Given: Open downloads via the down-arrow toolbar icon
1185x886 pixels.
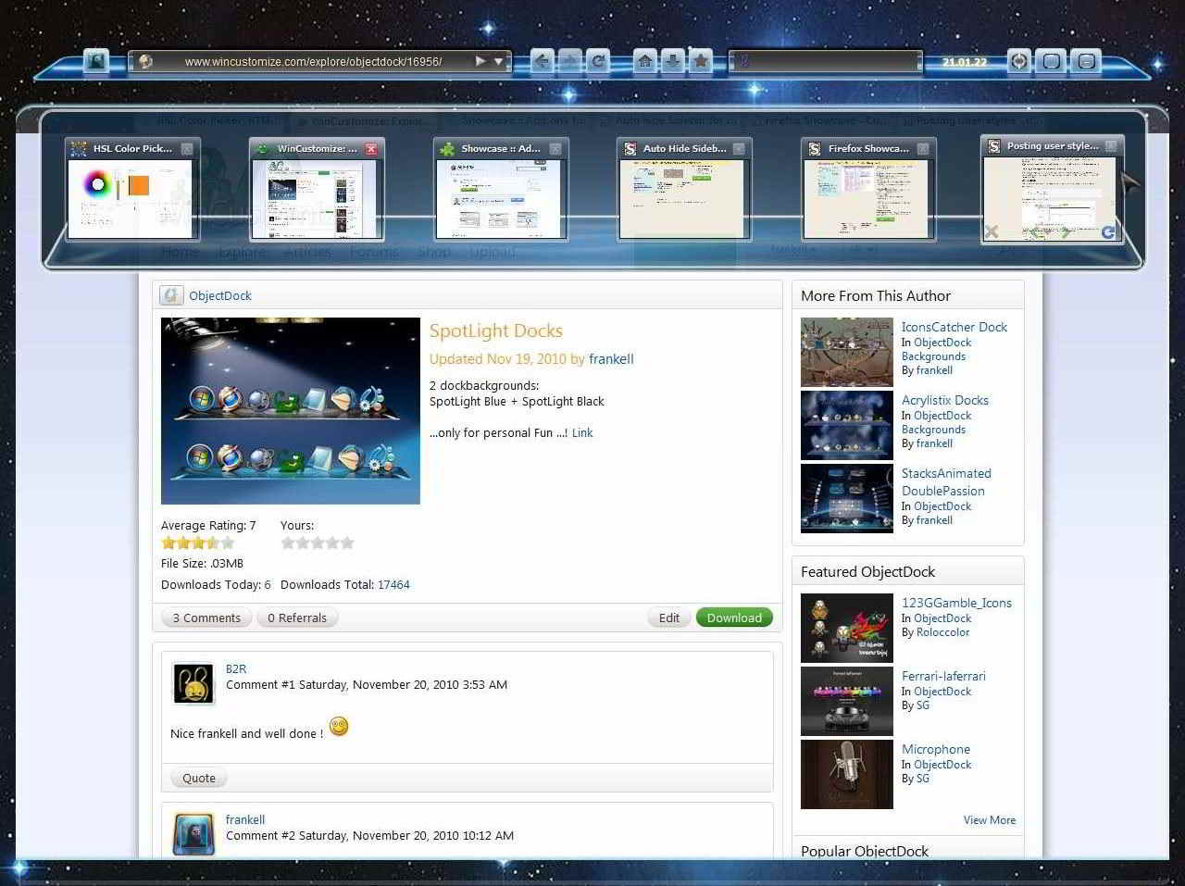Looking at the screenshot, I should 673,61.
